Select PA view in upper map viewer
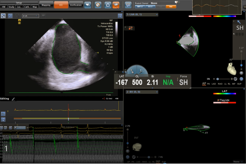The image size is (246, 164). pyautogui.click(x=209, y=84)
